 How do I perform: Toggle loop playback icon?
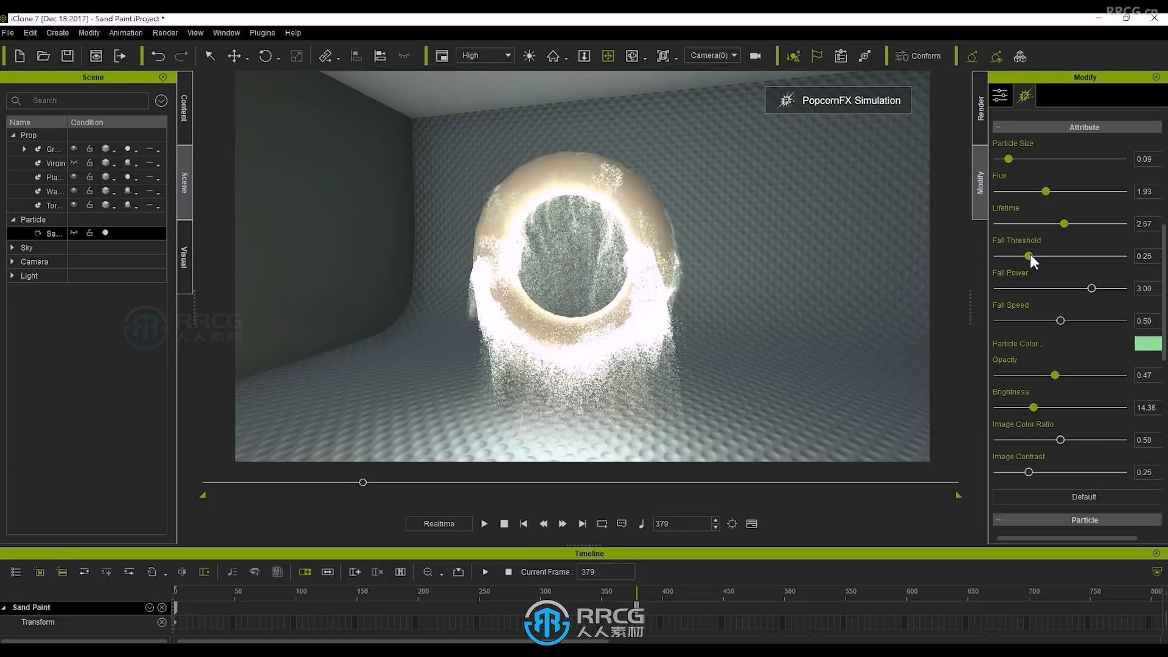pyautogui.click(x=602, y=524)
